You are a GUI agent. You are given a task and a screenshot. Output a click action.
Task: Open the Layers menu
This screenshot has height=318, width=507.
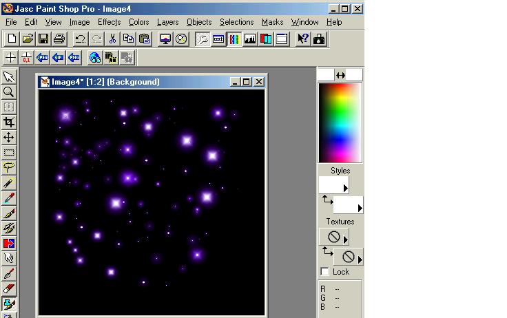(x=167, y=22)
